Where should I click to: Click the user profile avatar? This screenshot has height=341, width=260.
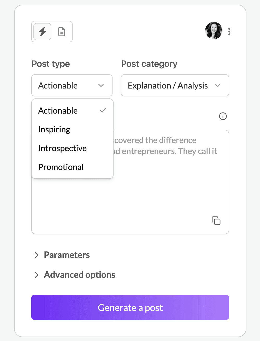(x=214, y=31)
